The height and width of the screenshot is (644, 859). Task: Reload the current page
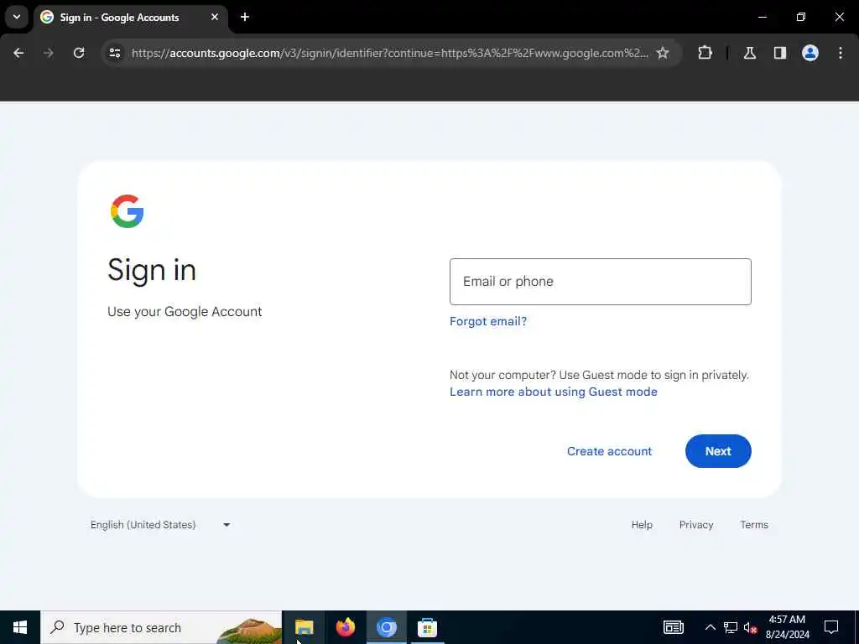point(79,53)
